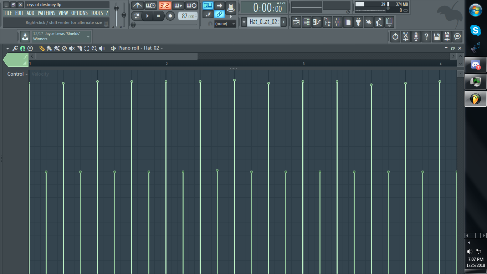Toggle wait for input before recording
Image resolution: width=487 pixels, height=274 pixels.
151,5
